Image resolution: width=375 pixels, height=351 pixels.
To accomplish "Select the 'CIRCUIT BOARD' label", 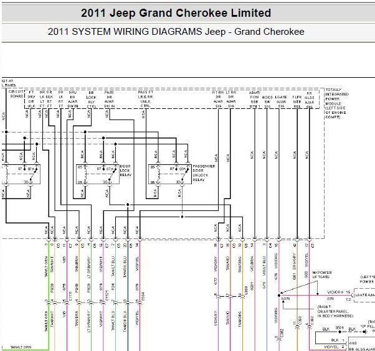I will tap(16, 94).
